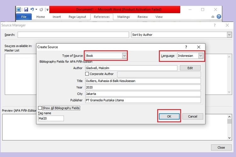236x157 pixels.
Task: Switch to the Home tab
Action: (x=41, y=17)
